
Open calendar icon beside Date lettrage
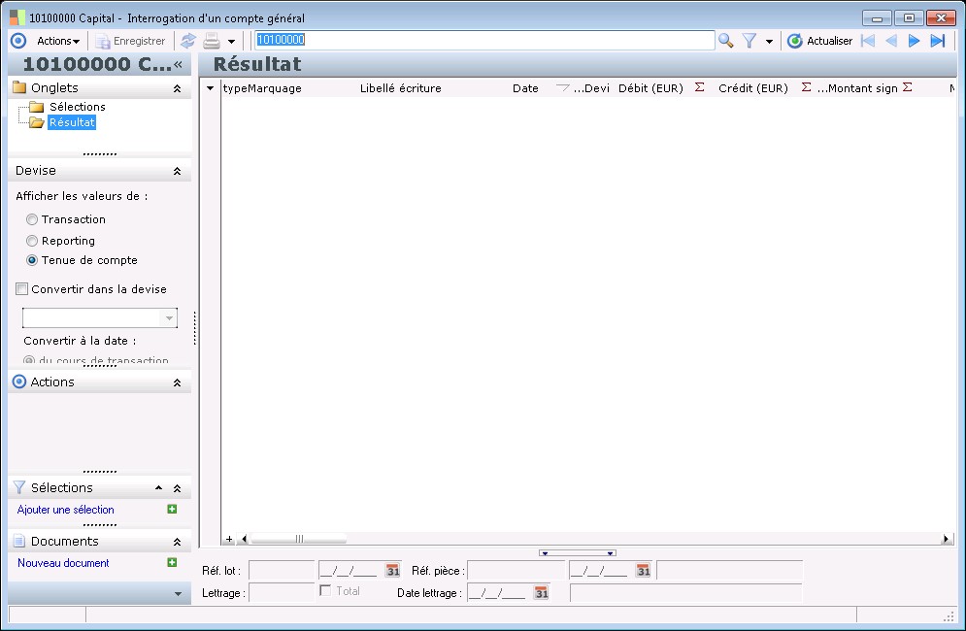[x=541, y=593]
